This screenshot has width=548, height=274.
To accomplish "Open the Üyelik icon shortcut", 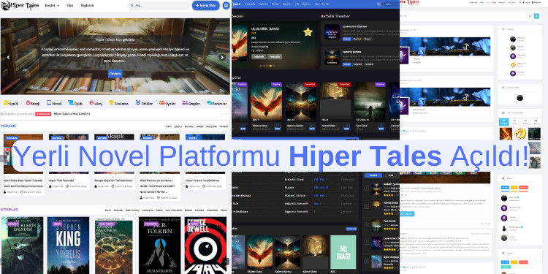I will (11, 103).
